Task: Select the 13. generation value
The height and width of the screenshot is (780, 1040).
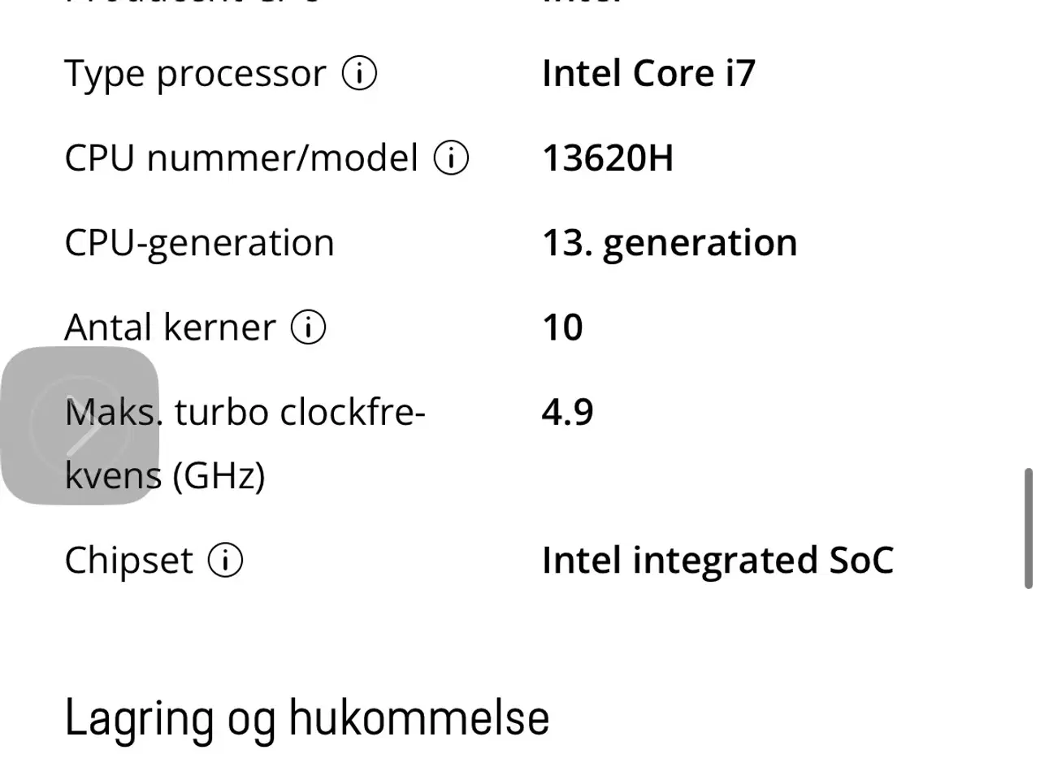Action: tap(669, 243)
